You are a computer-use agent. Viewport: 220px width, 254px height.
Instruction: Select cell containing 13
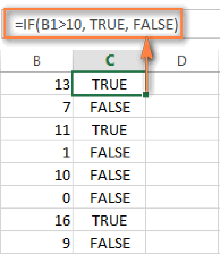point(37,84)
